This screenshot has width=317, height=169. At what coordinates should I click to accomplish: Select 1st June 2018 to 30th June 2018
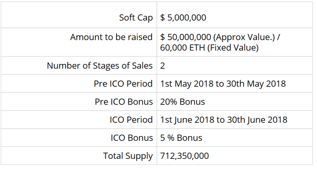coord(223,120)
